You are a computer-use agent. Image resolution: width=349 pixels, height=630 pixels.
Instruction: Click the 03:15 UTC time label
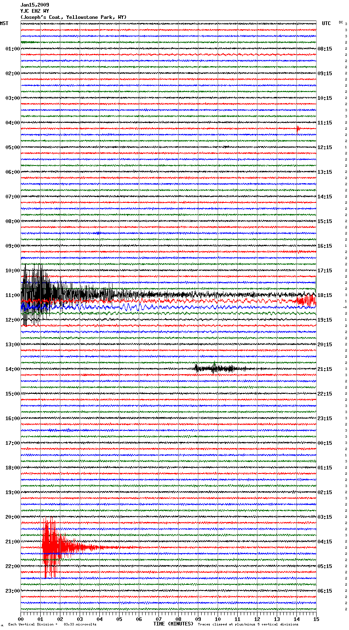325,517
